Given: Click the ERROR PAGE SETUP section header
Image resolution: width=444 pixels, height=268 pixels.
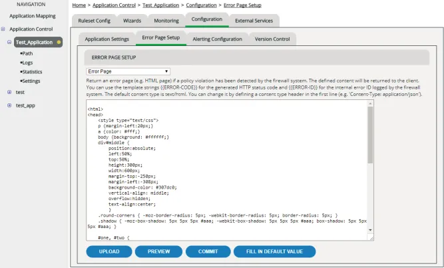Looking at the screenshot, I should tap(257, 57).
